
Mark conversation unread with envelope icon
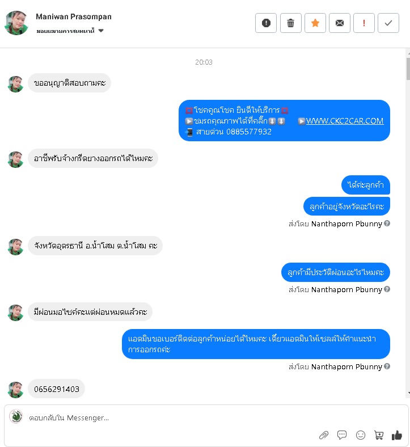click(x=340, y=23)
